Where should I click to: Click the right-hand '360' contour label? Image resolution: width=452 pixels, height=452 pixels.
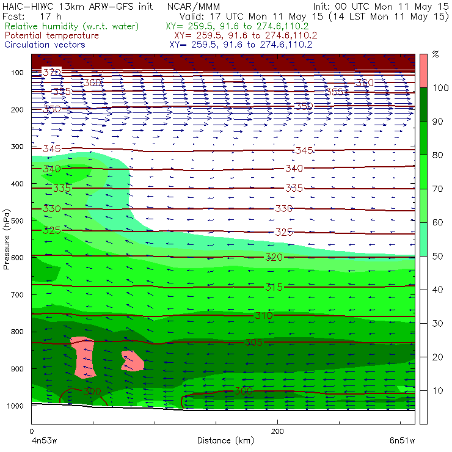point(365,83)
